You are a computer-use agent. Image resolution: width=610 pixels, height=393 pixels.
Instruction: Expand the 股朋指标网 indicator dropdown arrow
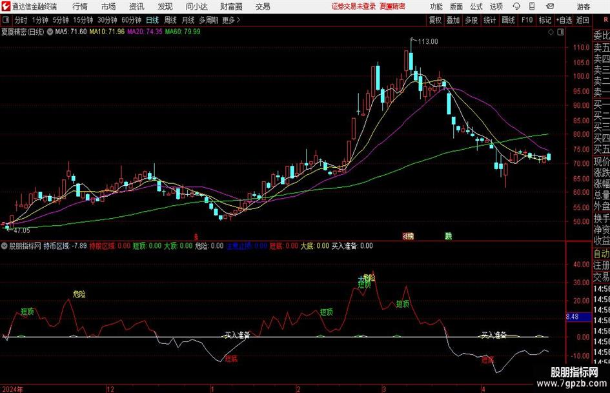(5, 246)
